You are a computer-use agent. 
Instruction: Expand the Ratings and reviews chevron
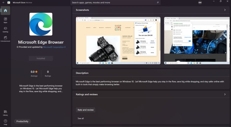[x=225, y=94]
